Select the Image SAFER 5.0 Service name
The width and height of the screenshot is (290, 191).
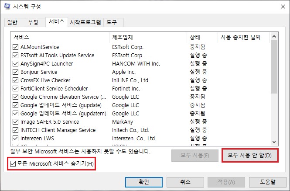point(50,122)
